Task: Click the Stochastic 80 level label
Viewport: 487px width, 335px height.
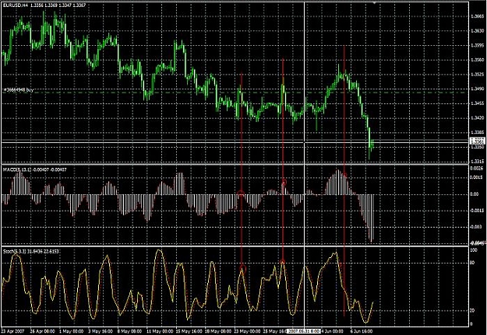Action: point(473,263)
